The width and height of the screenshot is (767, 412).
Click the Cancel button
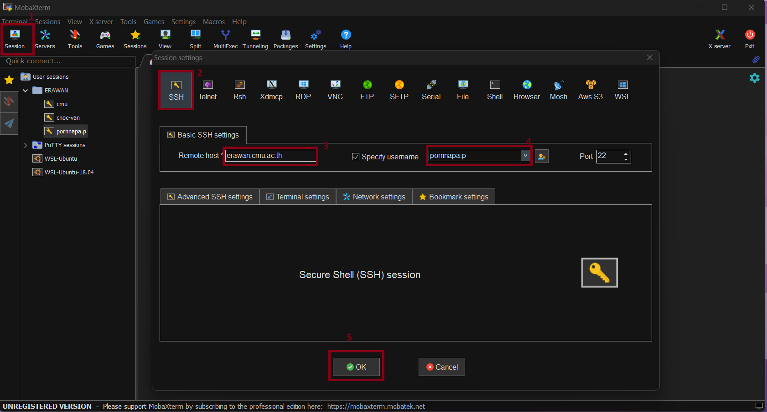(442, 367)
